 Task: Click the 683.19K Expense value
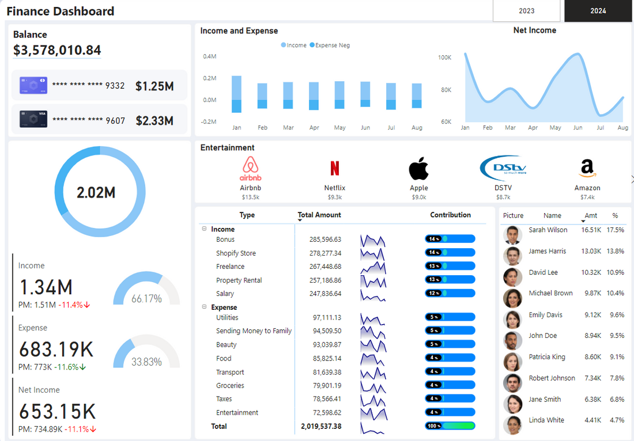(x=56, y=349)
